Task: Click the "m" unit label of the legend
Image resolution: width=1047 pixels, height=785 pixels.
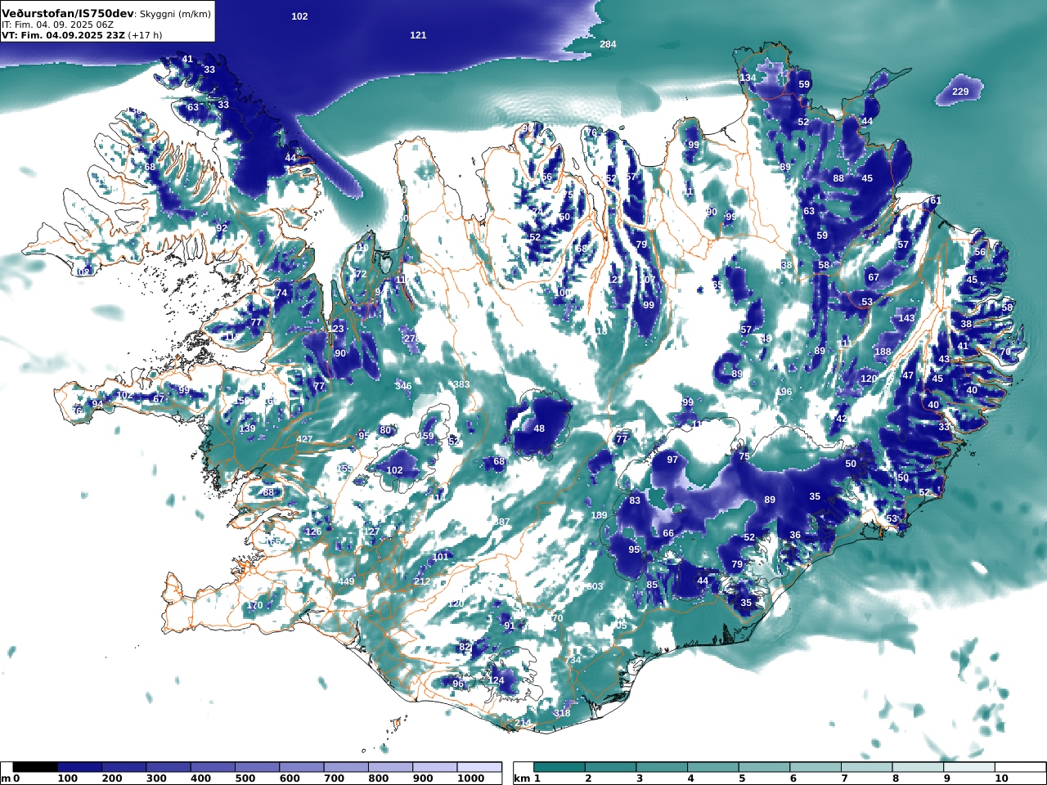Action: pos(6,778)
